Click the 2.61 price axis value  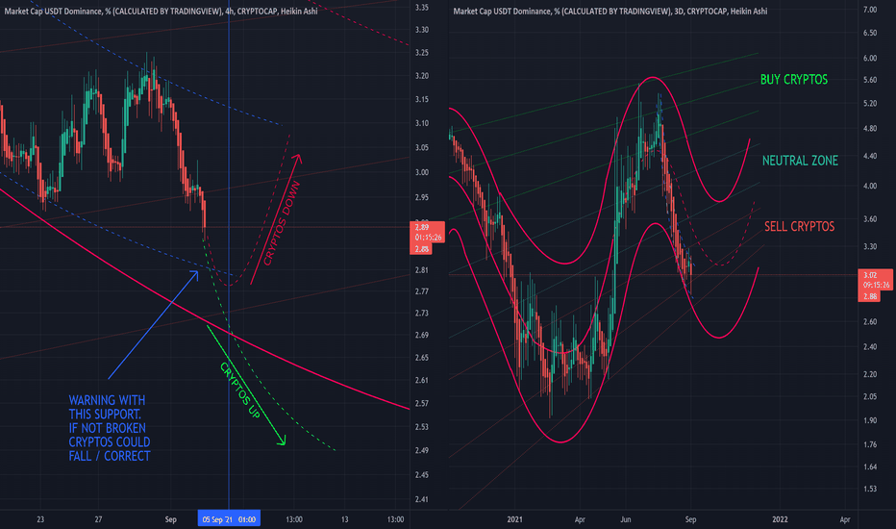click(x=422, y=380)
